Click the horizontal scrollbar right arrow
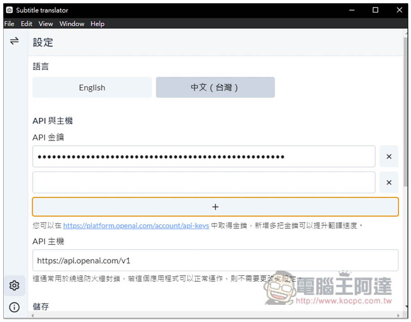The image size is (411, 322). [398, 315]
